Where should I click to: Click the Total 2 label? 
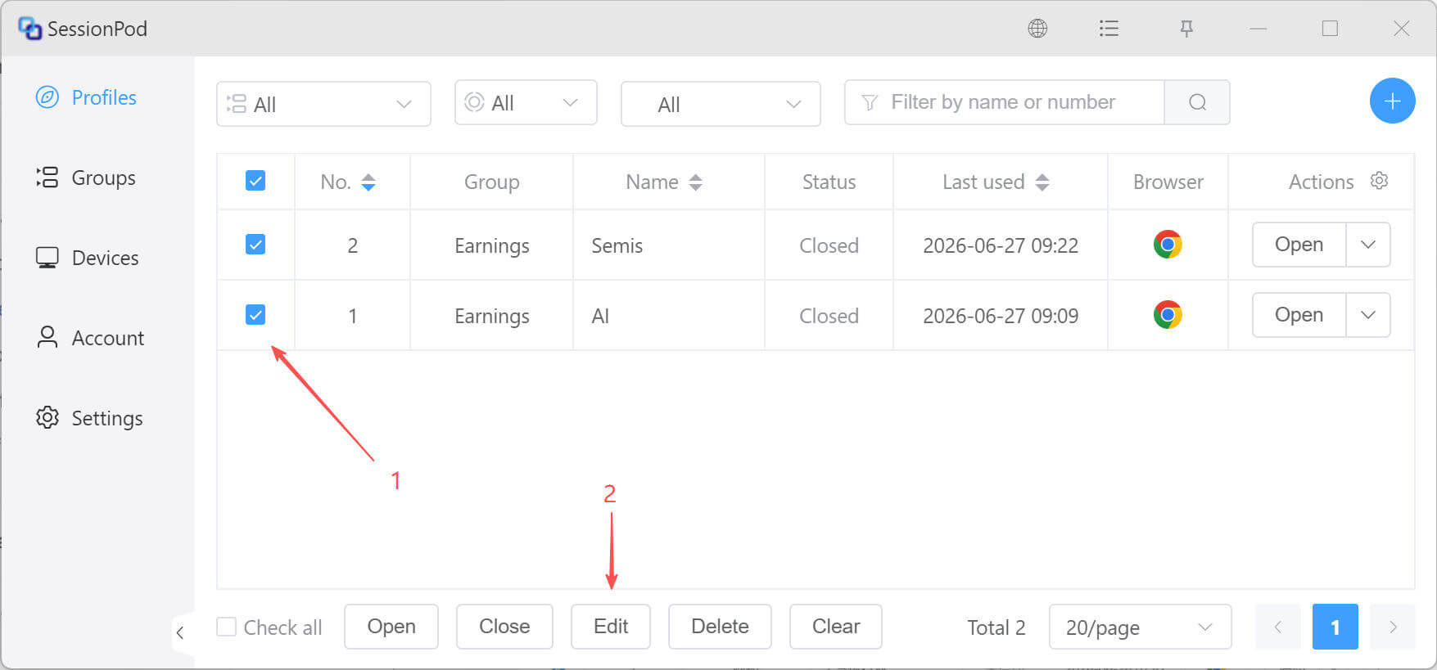pos(996,627)
